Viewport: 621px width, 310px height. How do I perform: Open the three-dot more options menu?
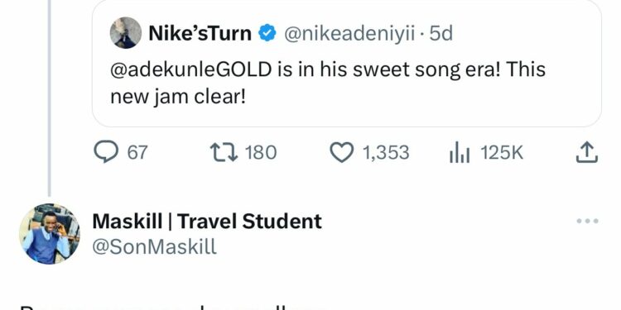587,221
